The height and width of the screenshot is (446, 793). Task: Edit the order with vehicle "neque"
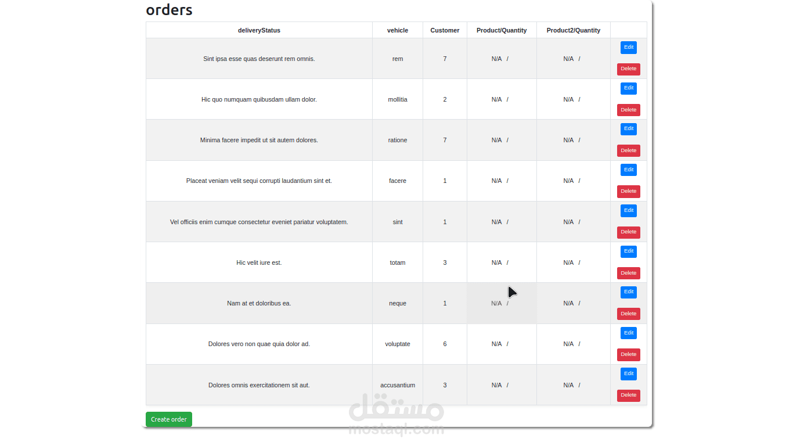(x=628, y=292)
